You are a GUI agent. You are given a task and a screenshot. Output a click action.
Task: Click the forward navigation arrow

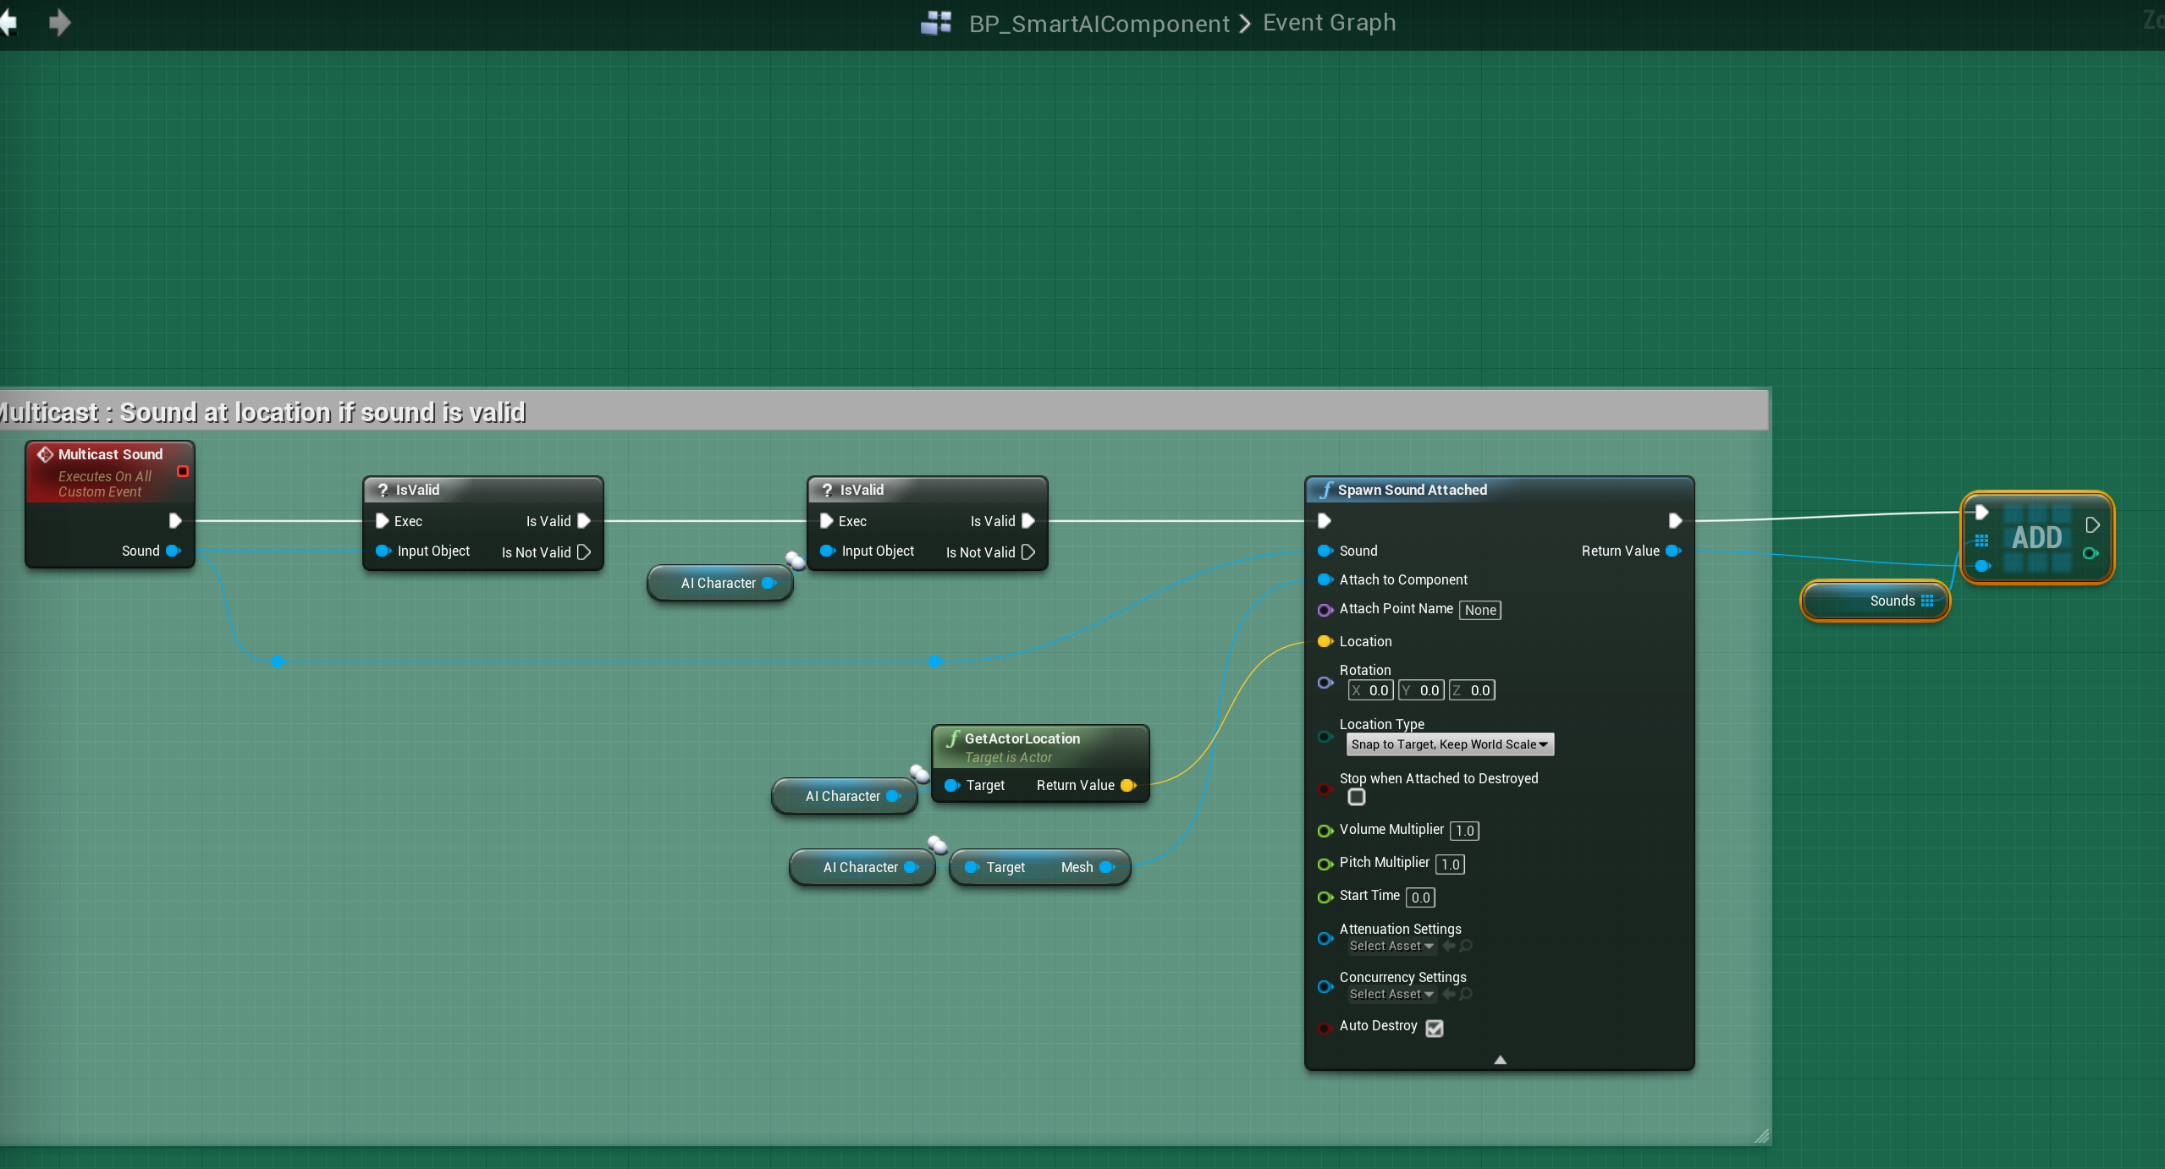(59, 23)
